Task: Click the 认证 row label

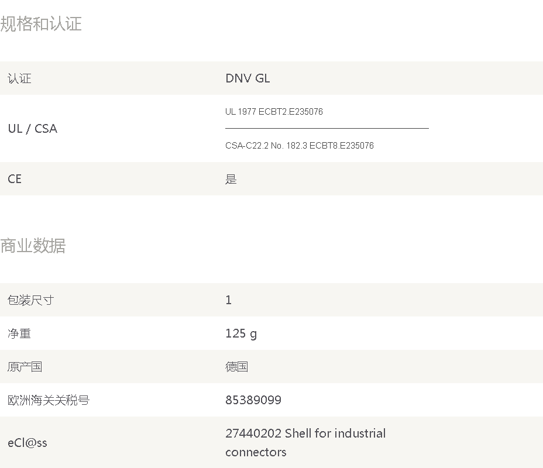Action: [19, 78]
